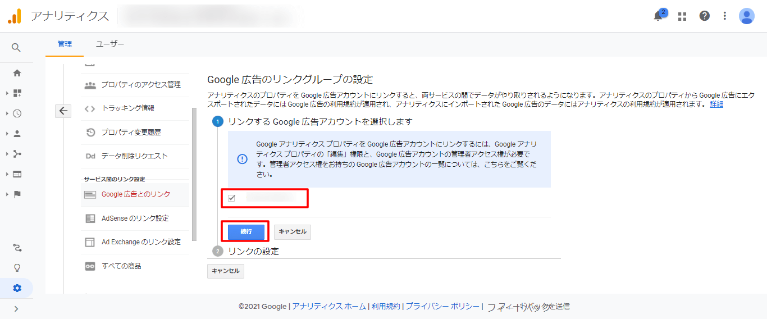This screenshot has width=767, height=319.
Task: Expand the Acquisition arrow in sidebar
Action: pyautogui.click(x=7, y=154)
